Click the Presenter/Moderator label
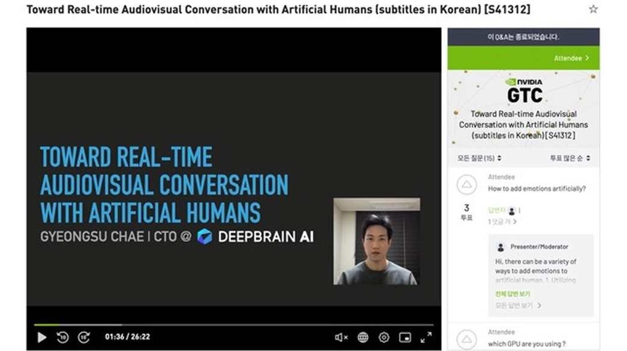This screenshot has width=627, height=351. (539, 246)
